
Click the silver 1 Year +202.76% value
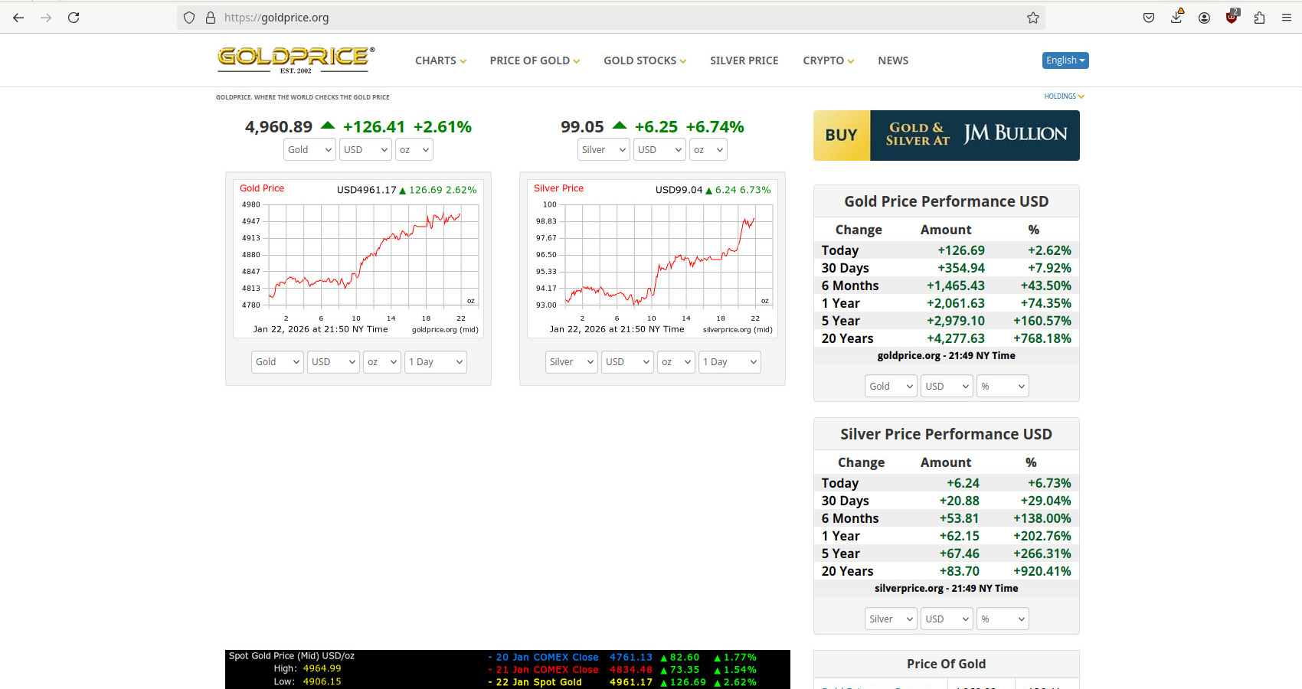(1042, 536)
